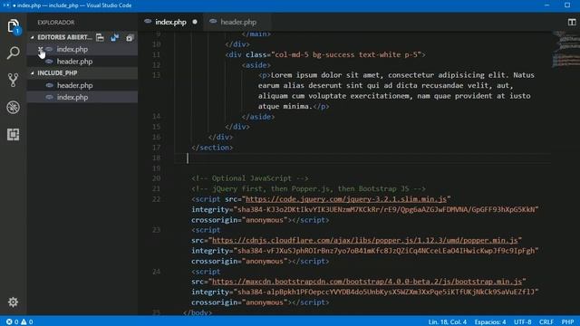Viewport: 580px width, 326px height.
Task: Collapse the INCLUDE_PHP folder section
Action: click(x=33, y=73)
